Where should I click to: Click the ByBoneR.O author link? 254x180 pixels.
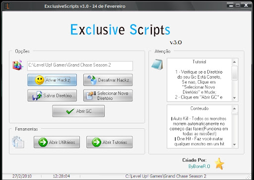click(x=199, y=166)
